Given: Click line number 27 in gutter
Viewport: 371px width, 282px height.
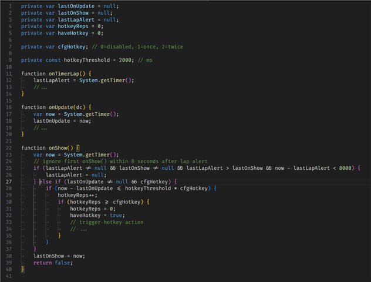Looking at the screenshot, I should (x=9, y=182).
